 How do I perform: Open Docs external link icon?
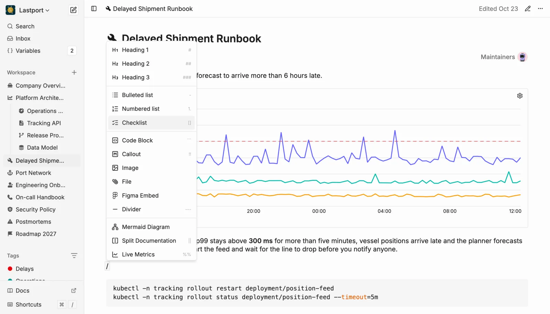(x=74, y=291)
